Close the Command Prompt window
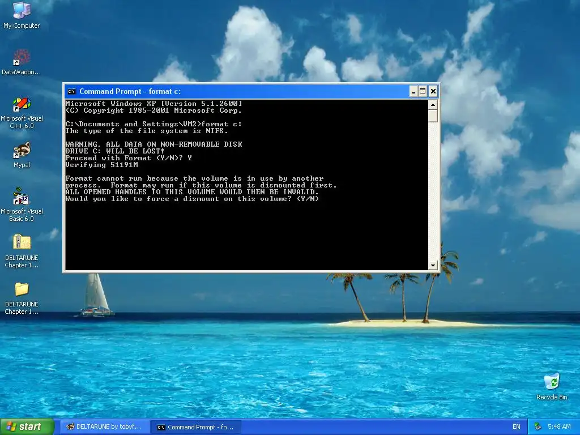 point(433,91)
